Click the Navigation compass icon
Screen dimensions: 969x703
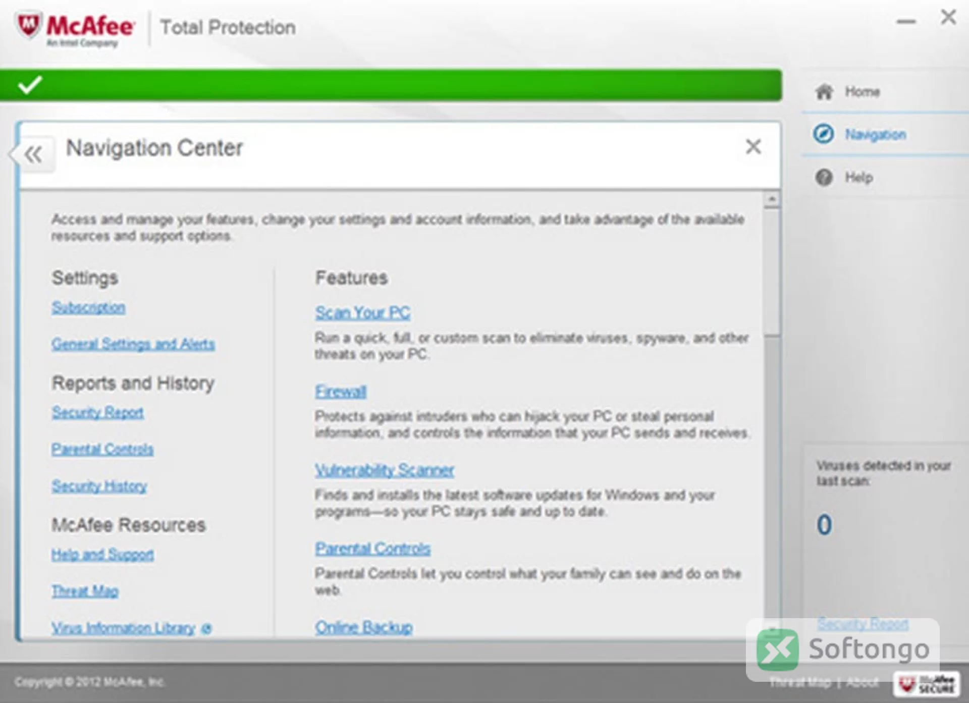pyautogui.click(x=824, y=134)
